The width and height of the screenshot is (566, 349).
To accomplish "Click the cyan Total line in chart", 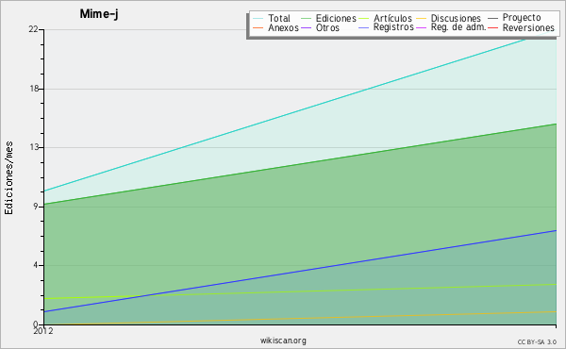I will (300, 111).
